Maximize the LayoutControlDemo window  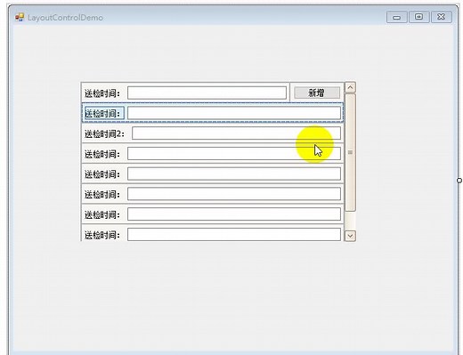click(x=418, y=17)
